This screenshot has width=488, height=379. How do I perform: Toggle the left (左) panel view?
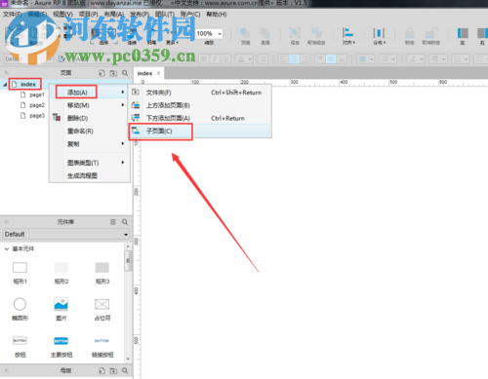[463, 36]
